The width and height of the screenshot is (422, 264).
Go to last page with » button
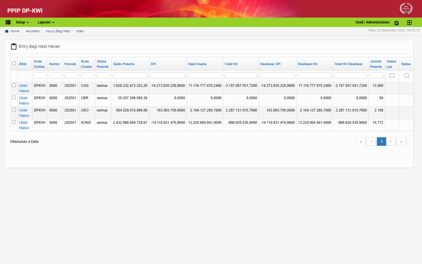tap(401, 141)
